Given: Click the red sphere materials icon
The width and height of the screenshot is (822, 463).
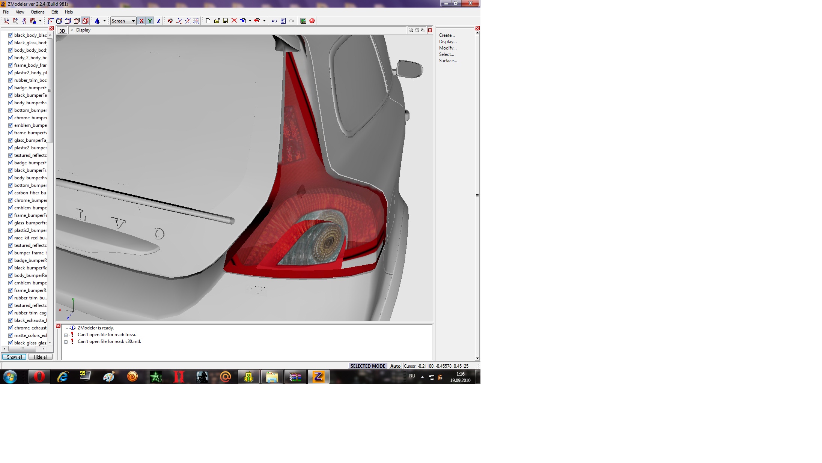Looking at the screenshot, I should coord(312,21).
